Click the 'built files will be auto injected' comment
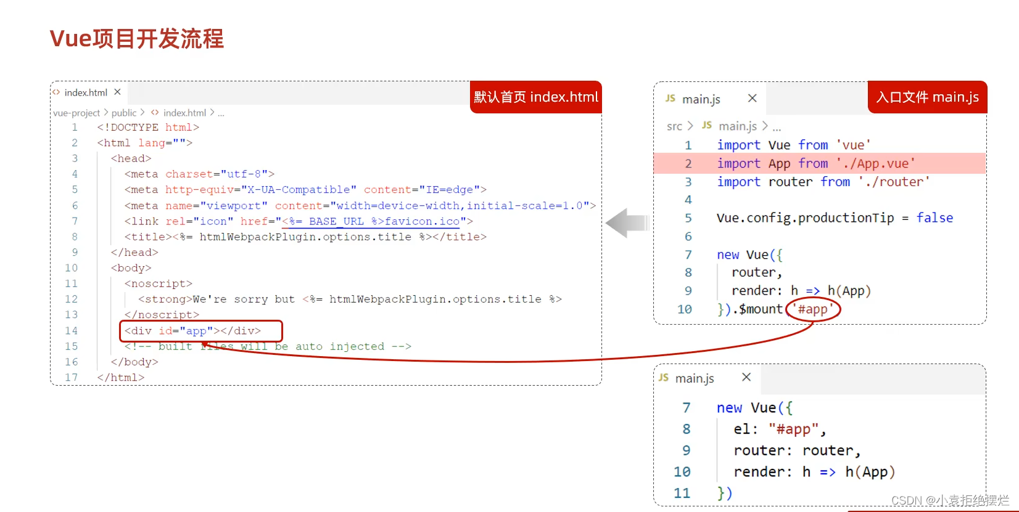 (x=268, y=346)
